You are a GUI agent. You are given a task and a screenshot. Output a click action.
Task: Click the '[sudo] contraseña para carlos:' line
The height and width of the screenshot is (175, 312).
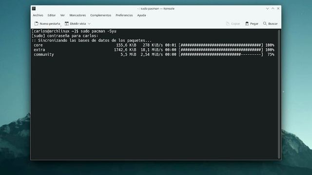pyautogui.click(x=65, y=36)
